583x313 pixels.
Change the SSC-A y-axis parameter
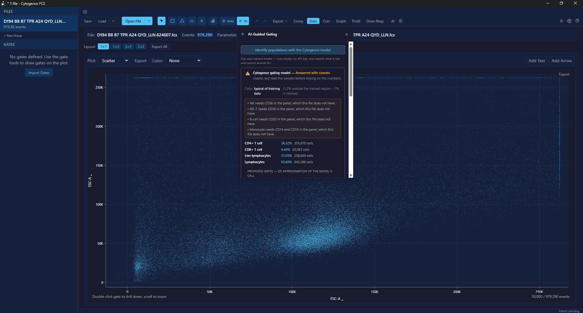(90, 180)
